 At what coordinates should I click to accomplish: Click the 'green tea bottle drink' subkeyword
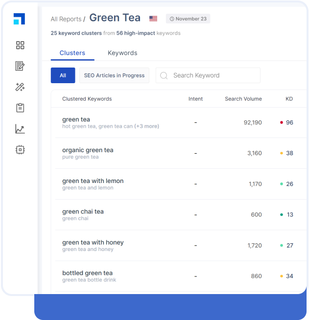89,280
